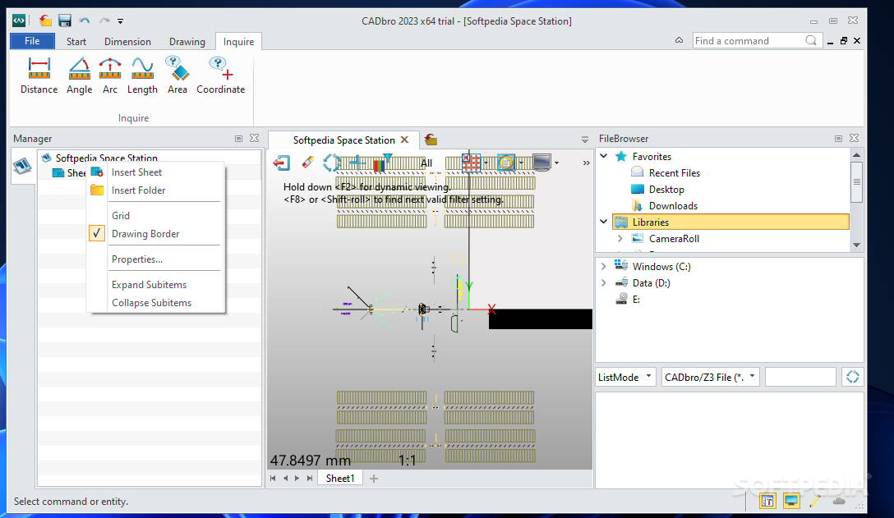Viewport: 894px width, 518px height.
Task: Switch to the Dimension ribbon tab
Action: (x=127, y=42)
